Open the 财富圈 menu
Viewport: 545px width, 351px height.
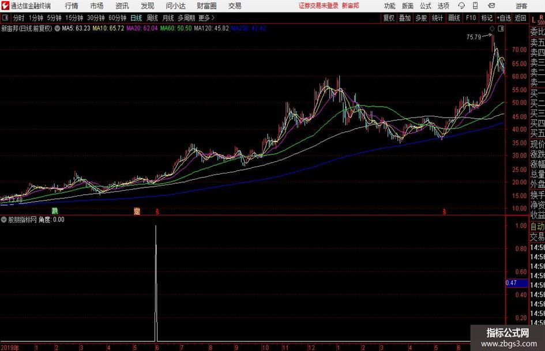pos(206,6)
